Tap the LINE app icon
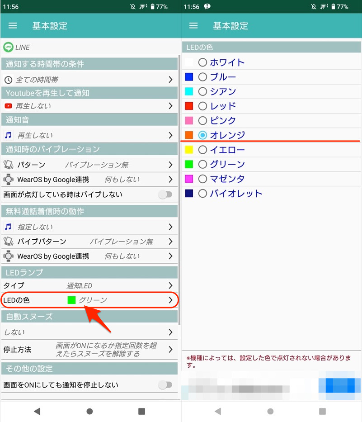Screen dimensions: 362x422 click(x=8, y=47)
